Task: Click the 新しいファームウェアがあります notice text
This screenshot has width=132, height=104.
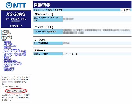Action: 15,77
